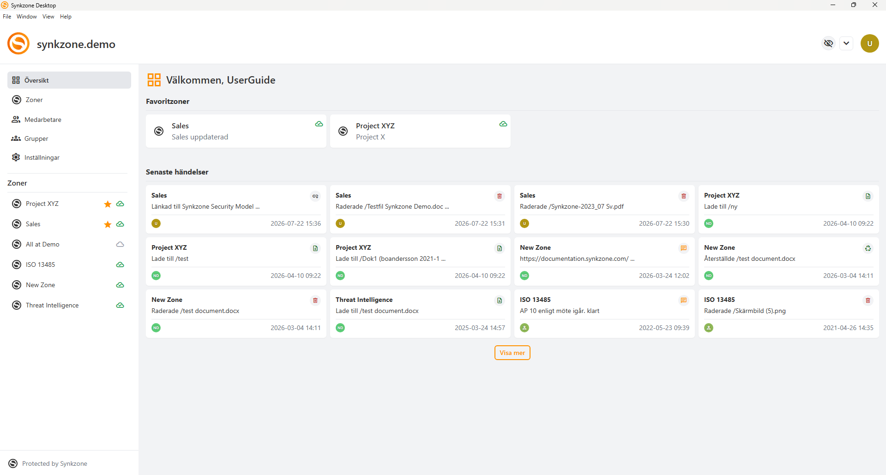This screenshot has height=475, width=886.
Task: Click trash icon on Raderade /Synkzone-2023_07 event
Action: [x=684, y=196]
